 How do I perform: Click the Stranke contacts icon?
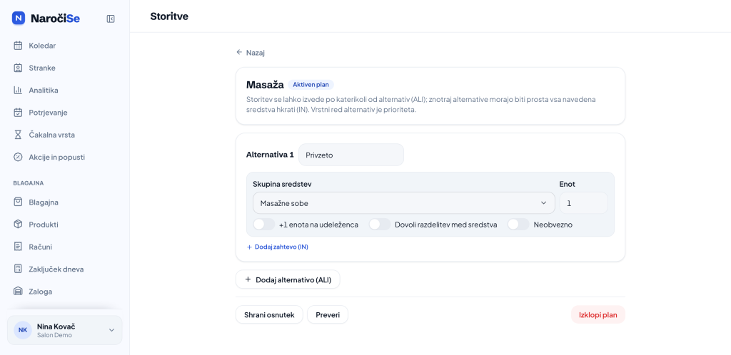click(18, 68)
